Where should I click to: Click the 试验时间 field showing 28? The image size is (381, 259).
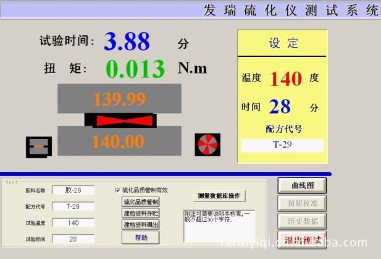point(73,239)
